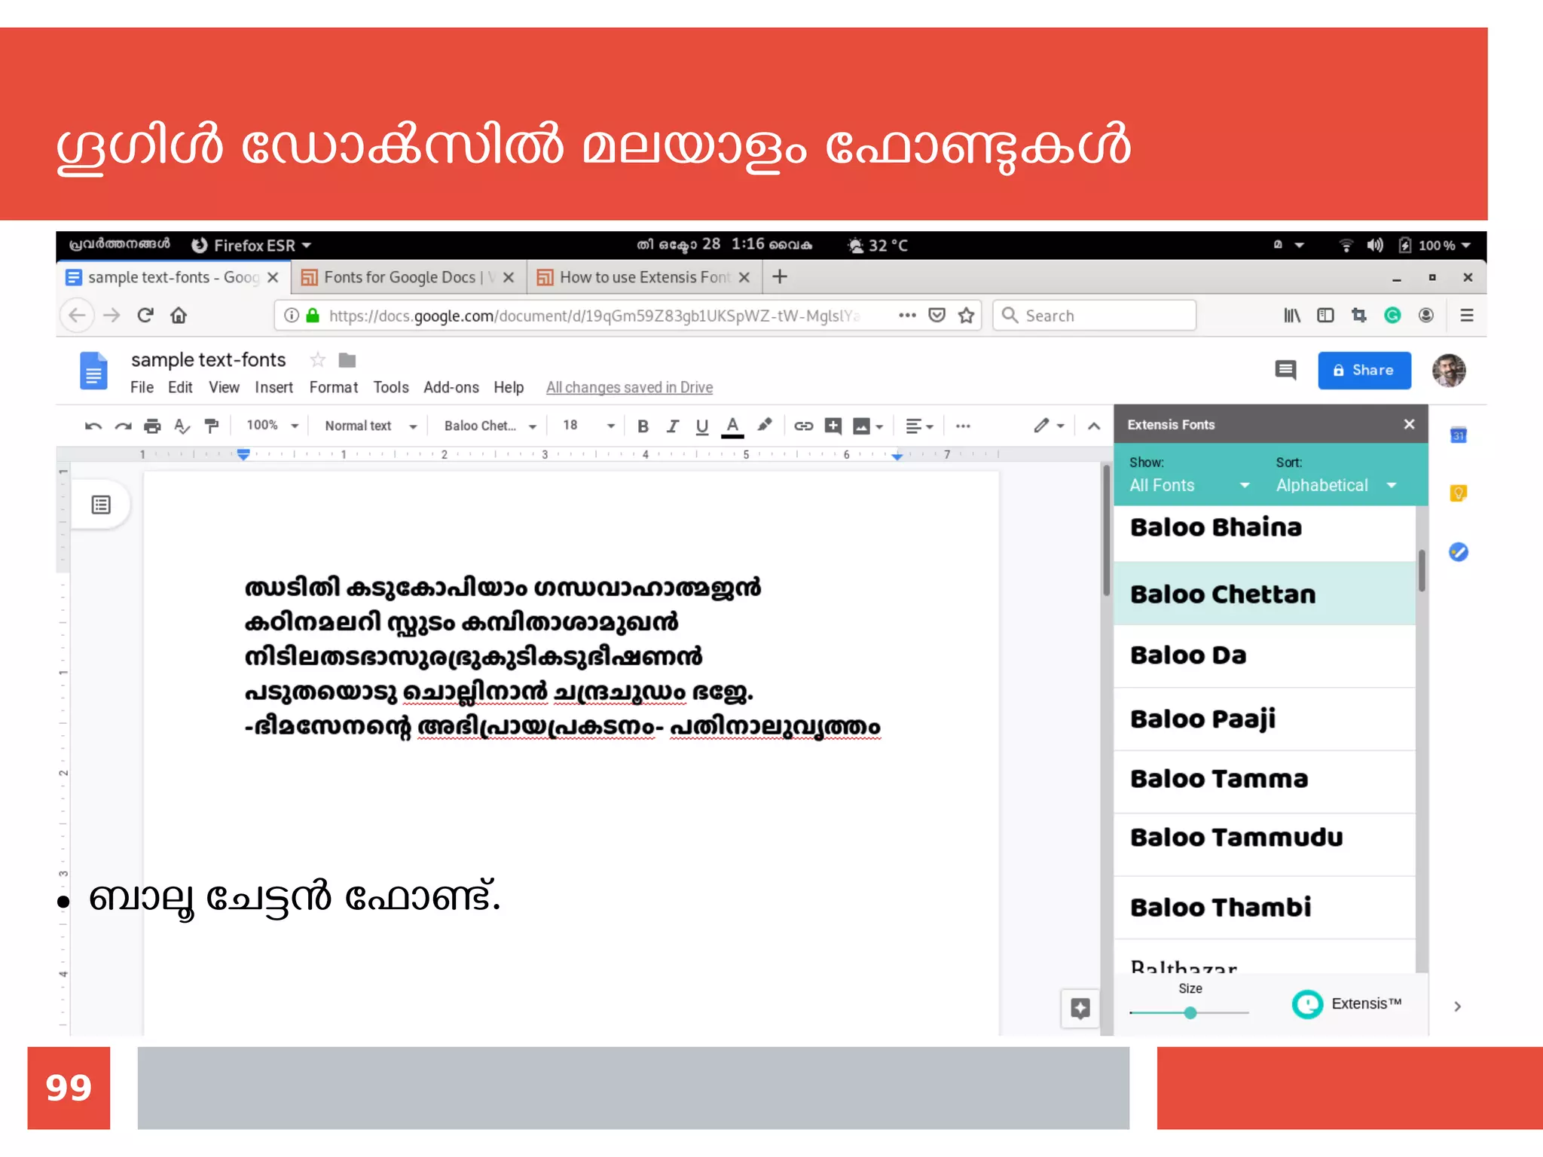The width and height of the screenshot is (1543, 1157).
Task: Open the View menu
Action: click(224, 387)
